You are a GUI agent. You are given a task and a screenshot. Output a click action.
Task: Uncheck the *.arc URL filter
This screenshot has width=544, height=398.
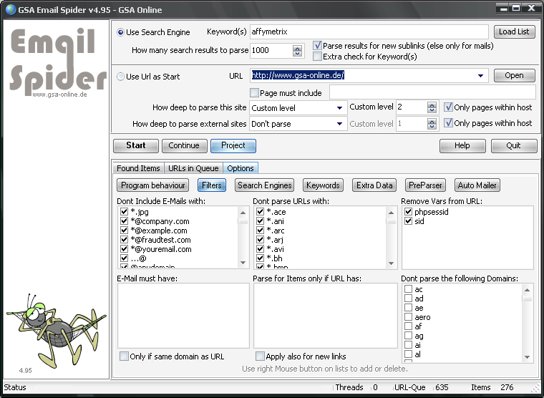pyautogui.click(x=261, y=230)
